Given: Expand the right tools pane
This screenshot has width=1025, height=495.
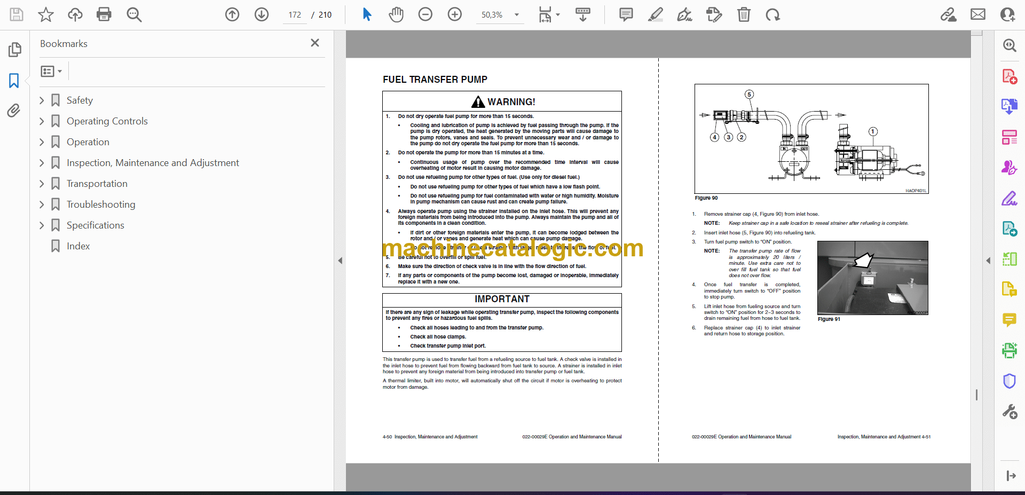Looking at the screenshot, I should 1011,476.
